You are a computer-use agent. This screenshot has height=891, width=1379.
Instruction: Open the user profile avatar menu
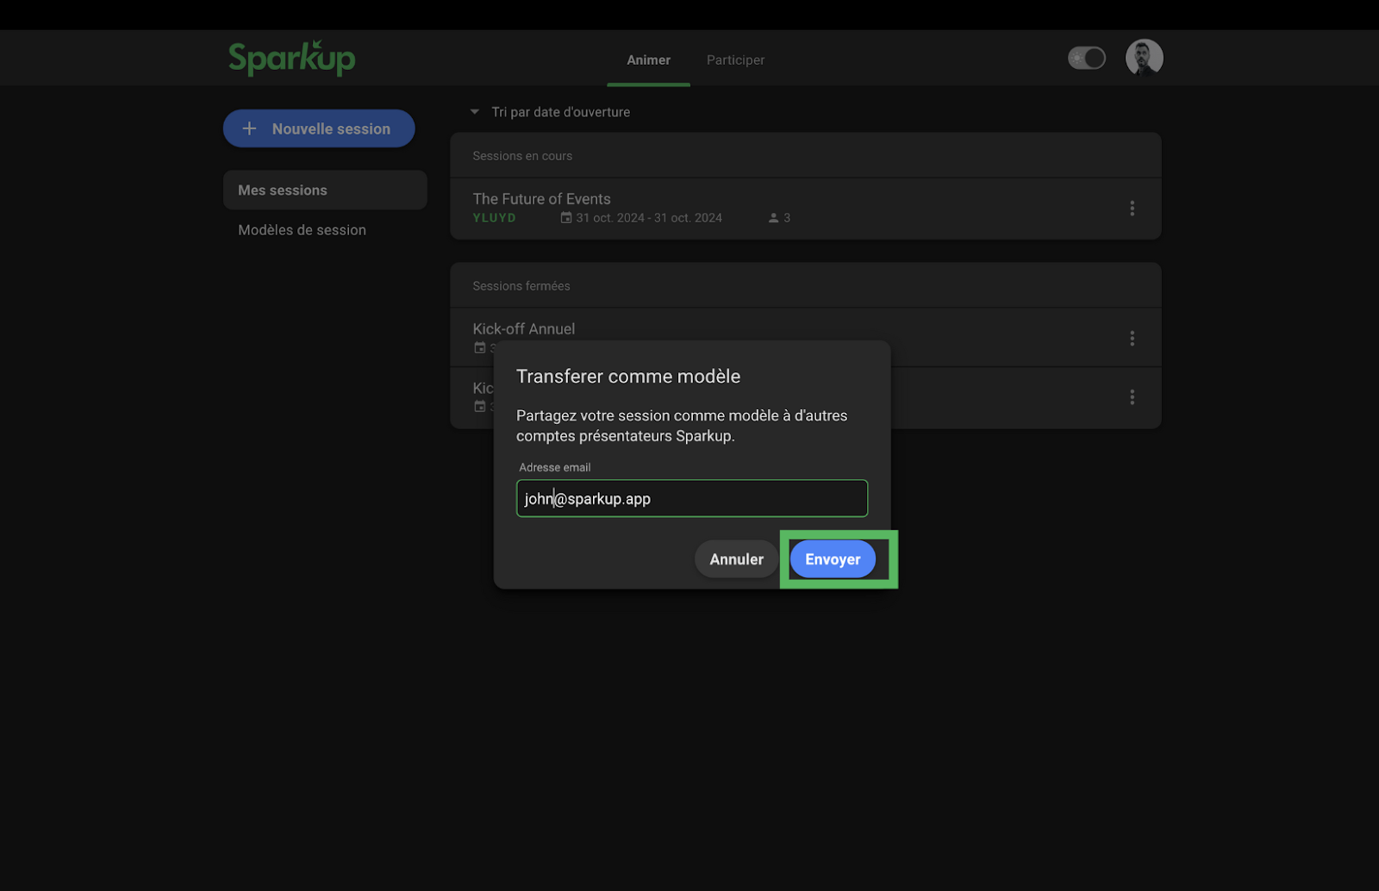point(1144,58)
